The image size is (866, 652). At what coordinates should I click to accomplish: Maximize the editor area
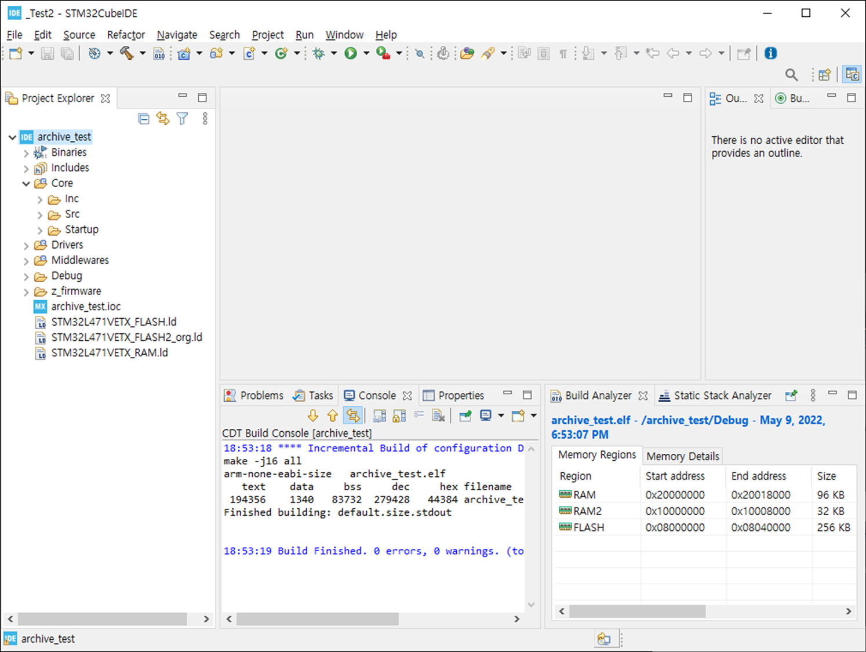coord(687,97)
